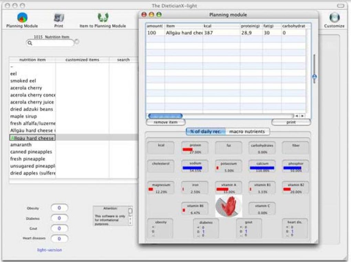The height and width of the screenshot is (262, 351).
Task: Switch to macro nutrients tab
Action: 247,131
